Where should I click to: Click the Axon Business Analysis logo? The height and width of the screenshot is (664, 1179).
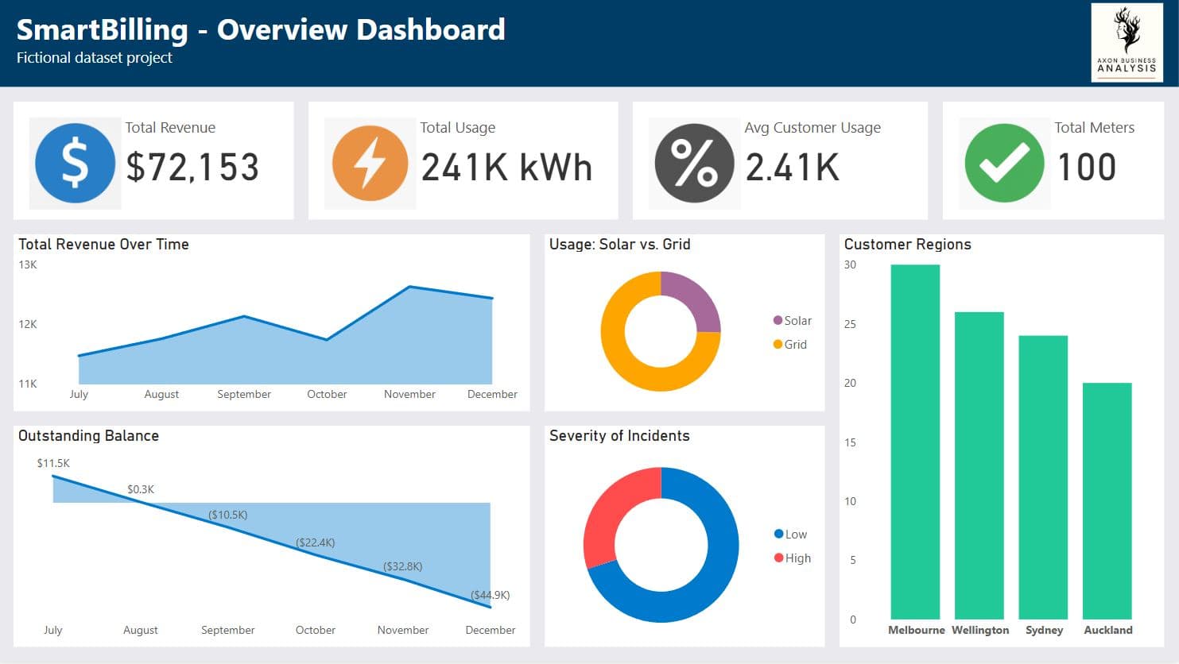1127,43
